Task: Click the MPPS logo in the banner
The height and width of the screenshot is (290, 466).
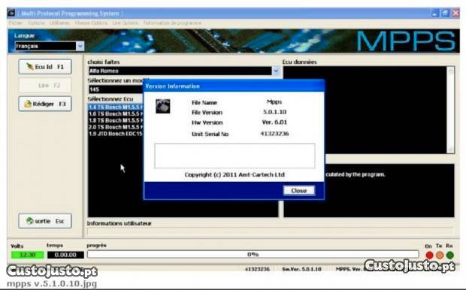Action: point(406,41)
